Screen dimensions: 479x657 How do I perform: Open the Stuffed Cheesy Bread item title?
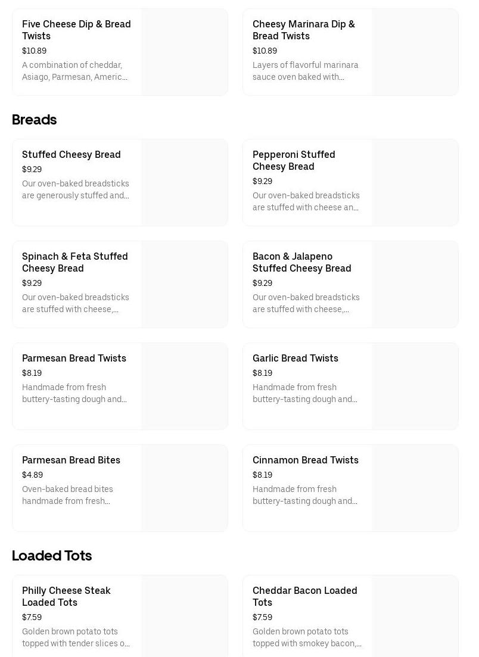pos(71,154)
